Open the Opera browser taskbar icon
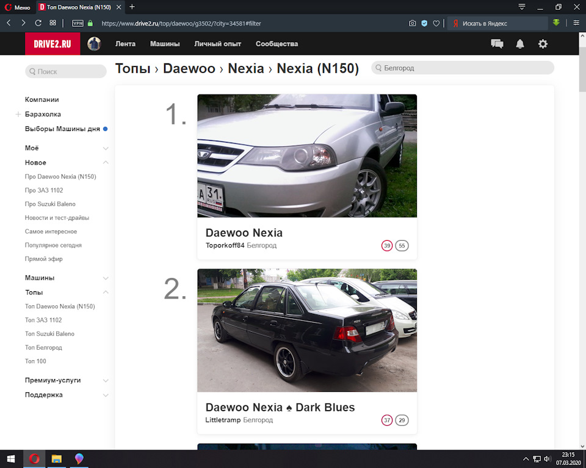 [35, 459]
